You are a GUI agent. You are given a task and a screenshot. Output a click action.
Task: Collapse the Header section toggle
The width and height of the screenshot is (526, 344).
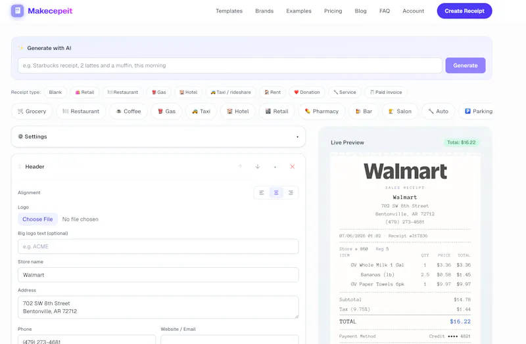pyautogui.click(x=275, y=167)
